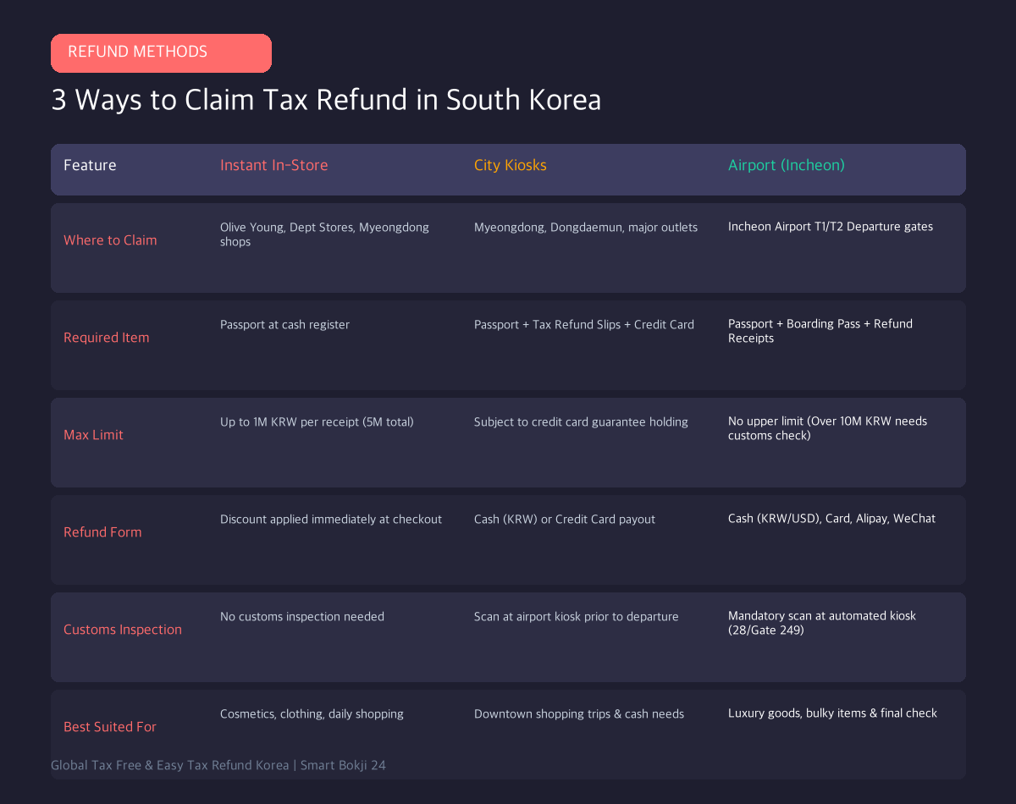
Task: Select the 'Feature' column header
Action: (x=90, y=165)
